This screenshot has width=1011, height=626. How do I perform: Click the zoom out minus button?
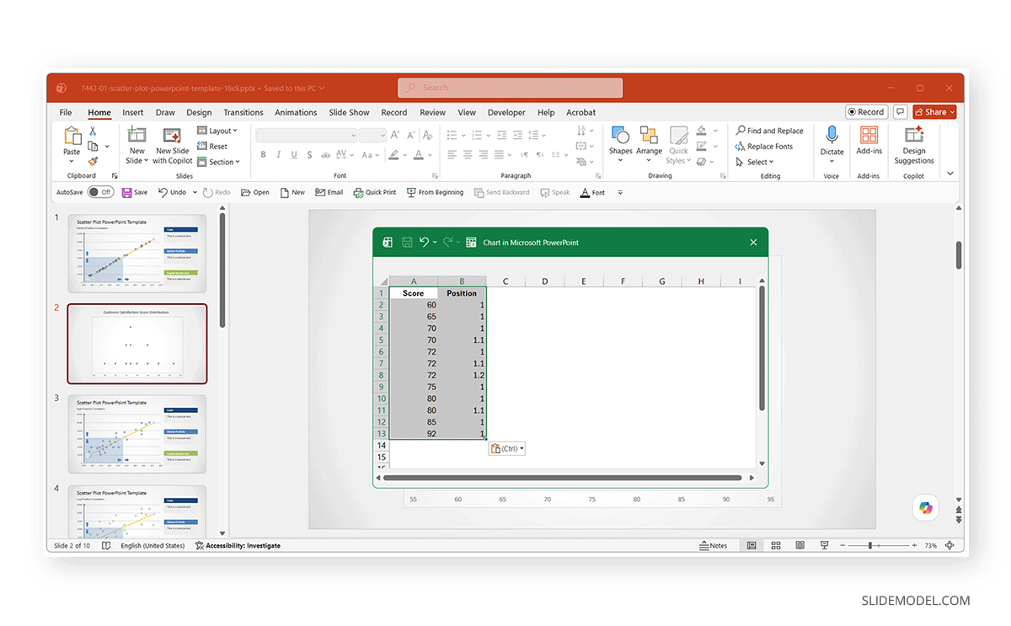[x=842, y=545]
